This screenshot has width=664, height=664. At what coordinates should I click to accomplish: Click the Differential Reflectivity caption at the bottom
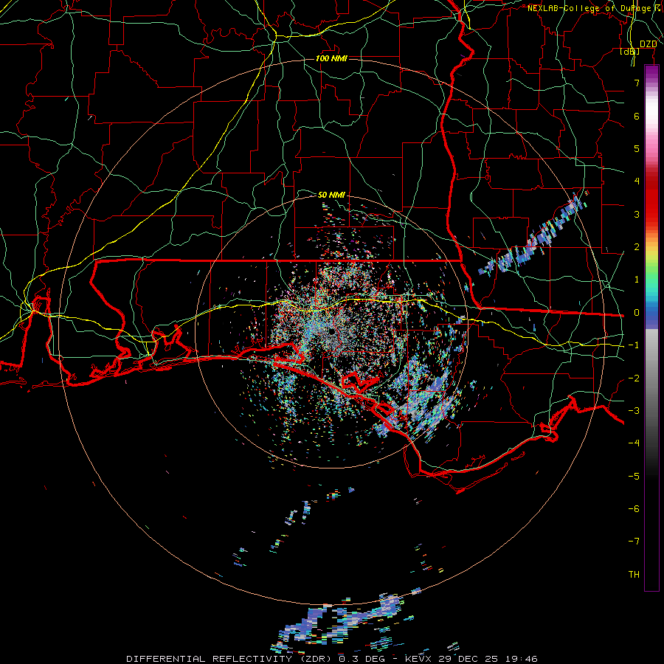(x=331, y=659)
